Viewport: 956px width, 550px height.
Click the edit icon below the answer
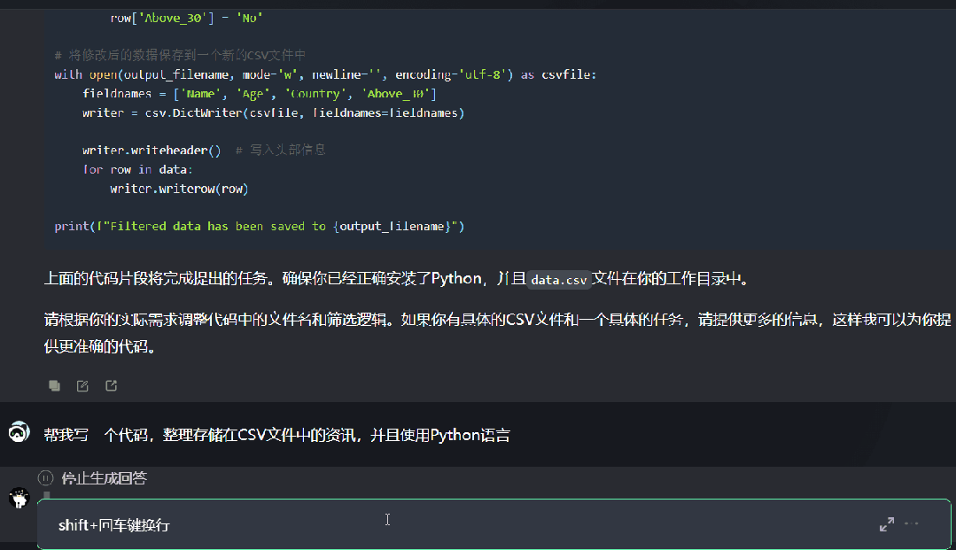coord(82,385)
